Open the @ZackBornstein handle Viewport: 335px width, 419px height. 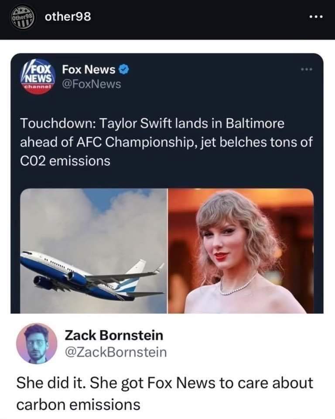[116, 352]
